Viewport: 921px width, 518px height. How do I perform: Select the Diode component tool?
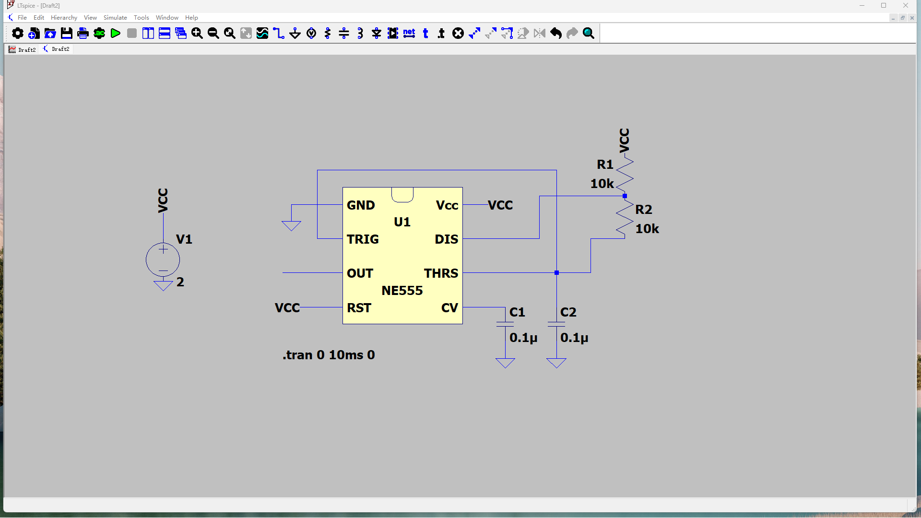(377, 33)
